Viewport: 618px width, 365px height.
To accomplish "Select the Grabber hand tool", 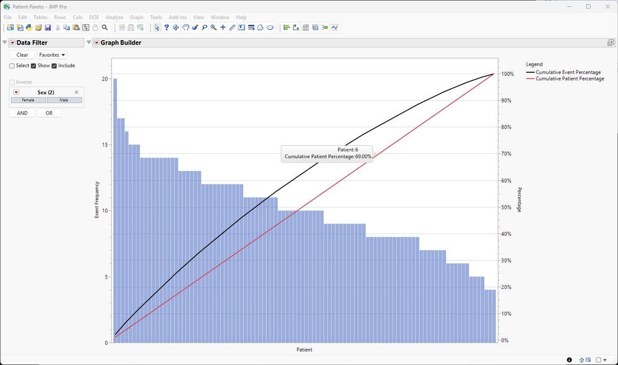I will 185,28.
